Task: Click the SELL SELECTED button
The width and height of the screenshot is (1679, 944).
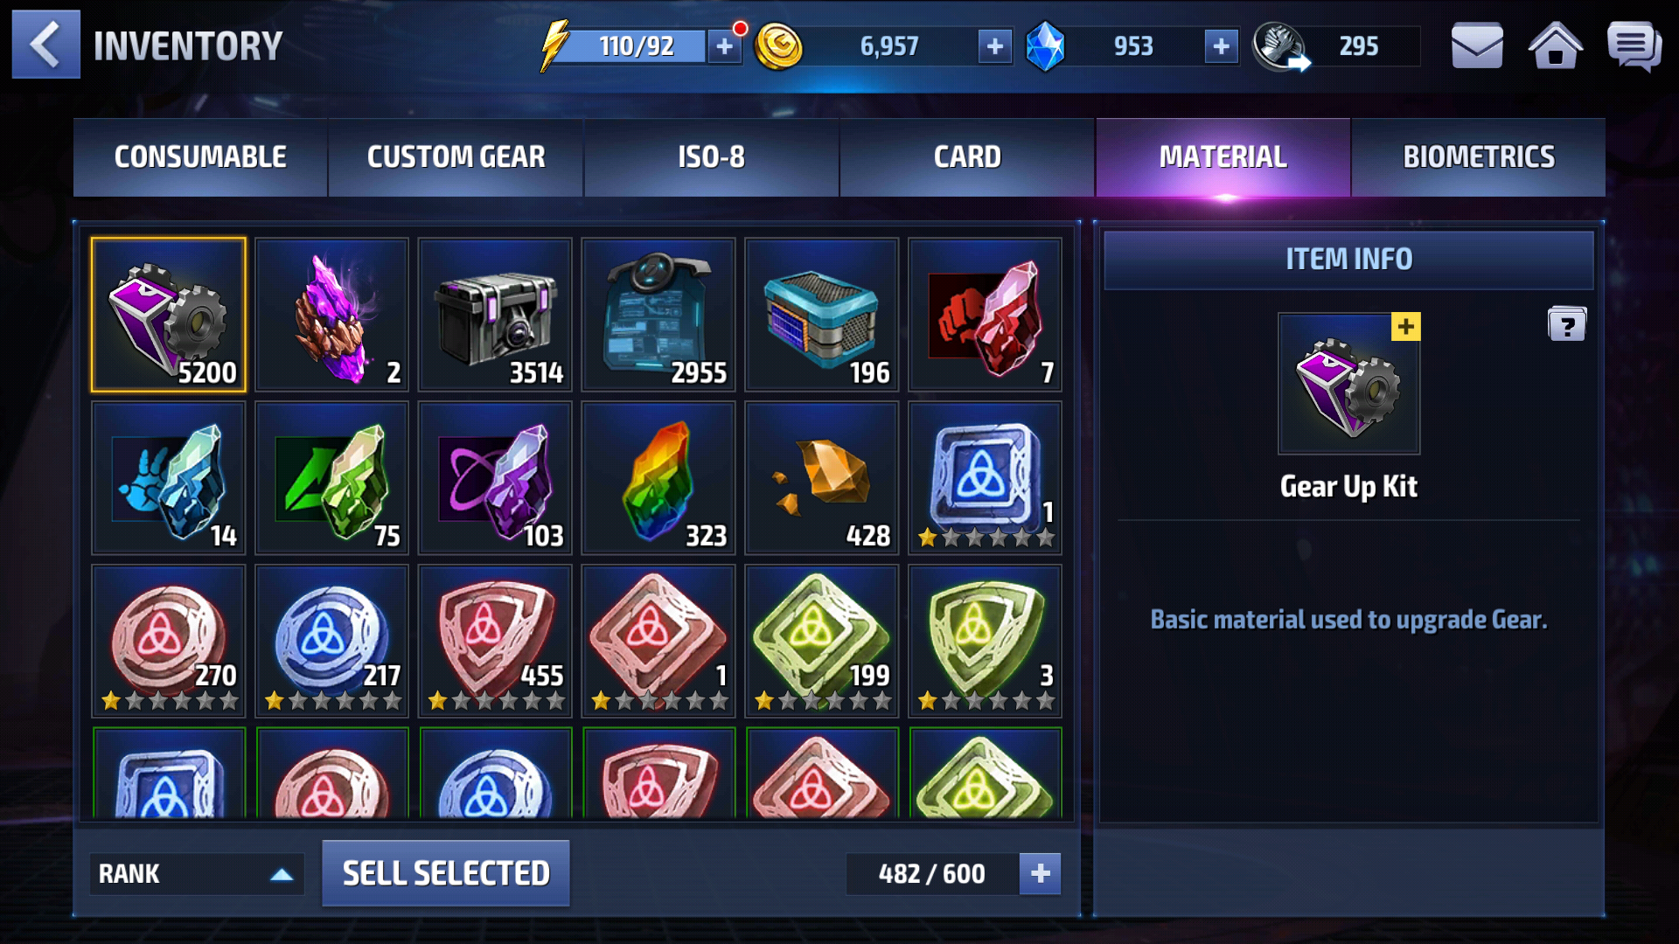Action: click(446, 873)
